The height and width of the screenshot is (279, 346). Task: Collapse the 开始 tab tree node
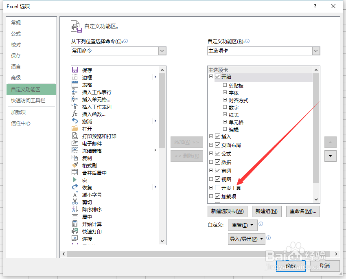[211, 76]
